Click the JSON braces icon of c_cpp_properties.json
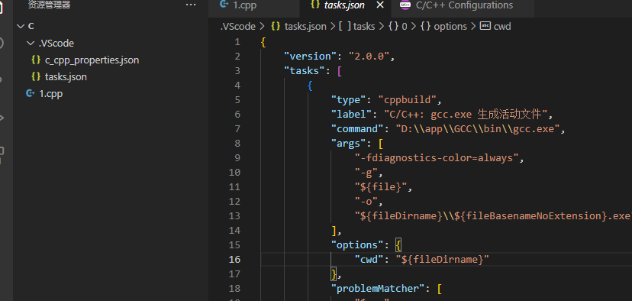Screen dimensions: 632x301 coord(36,60)
